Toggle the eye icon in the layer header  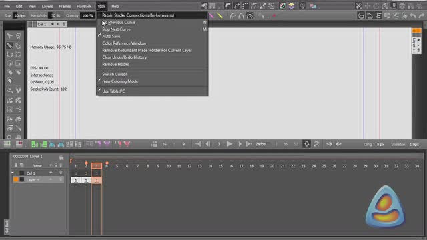point(51,165)
